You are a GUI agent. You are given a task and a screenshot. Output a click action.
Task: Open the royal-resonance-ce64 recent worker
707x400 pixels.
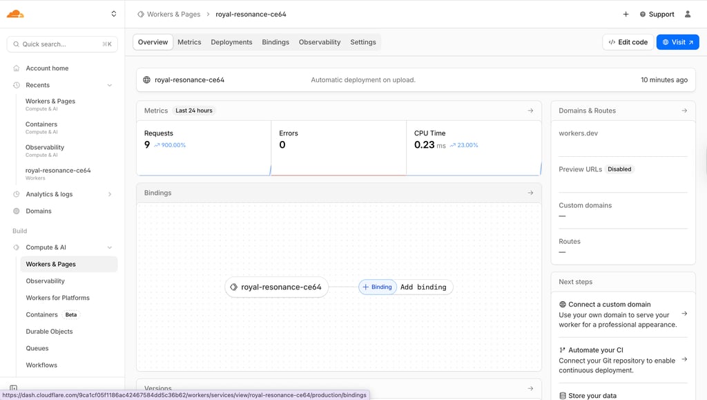(58, 173)
